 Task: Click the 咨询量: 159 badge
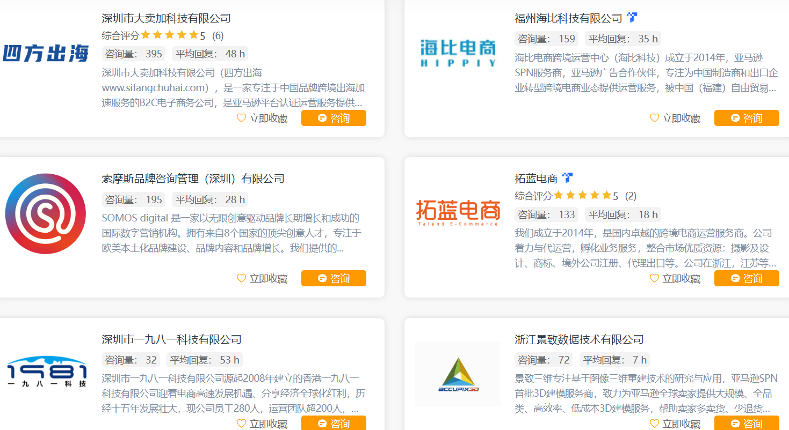pos(547,39)
